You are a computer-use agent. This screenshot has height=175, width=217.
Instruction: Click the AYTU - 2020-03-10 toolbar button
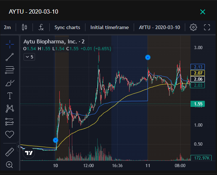[x=159, y=27]
